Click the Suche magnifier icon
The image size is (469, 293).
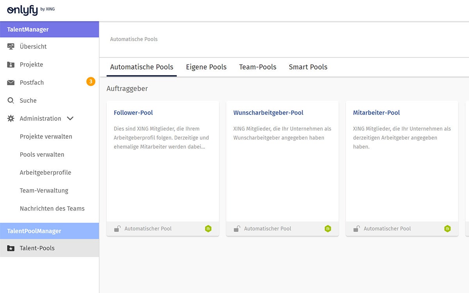(11, 100)
